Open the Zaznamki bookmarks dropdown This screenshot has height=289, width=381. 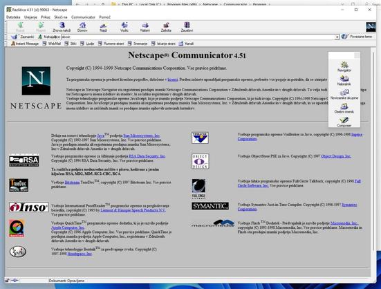[22, 37]
